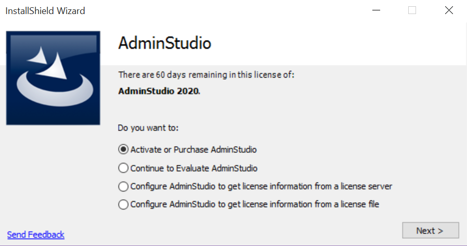
Task: Select the "Activate or Purchase AdminStudio" radio button
Action: (x=123, y=150)
